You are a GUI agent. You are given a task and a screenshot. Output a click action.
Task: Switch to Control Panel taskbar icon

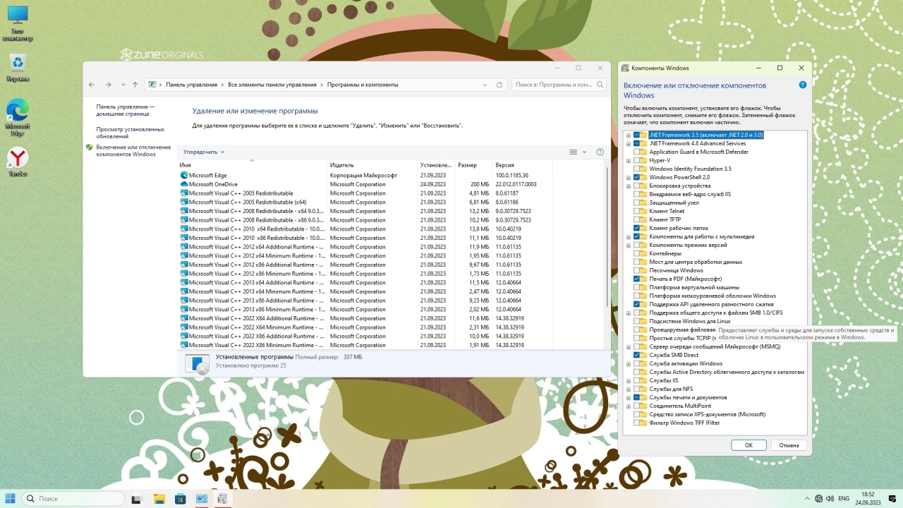click(202, 499)
